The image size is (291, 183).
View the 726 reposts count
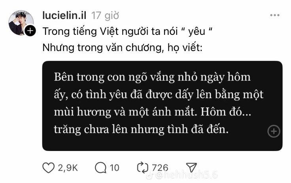(x=160, y=168)
